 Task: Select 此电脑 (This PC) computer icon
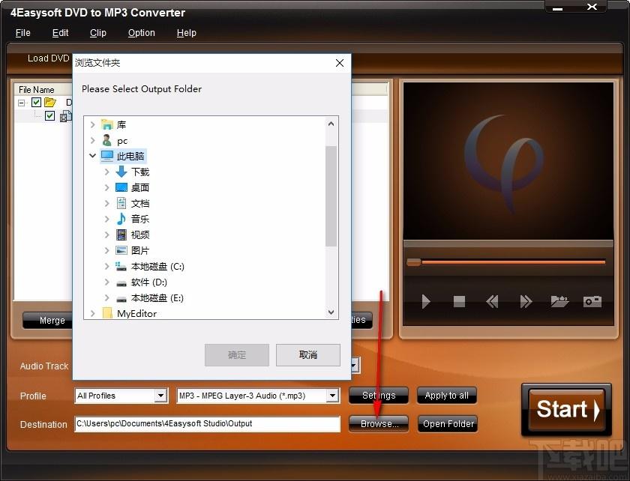click(x=107, y=156)
